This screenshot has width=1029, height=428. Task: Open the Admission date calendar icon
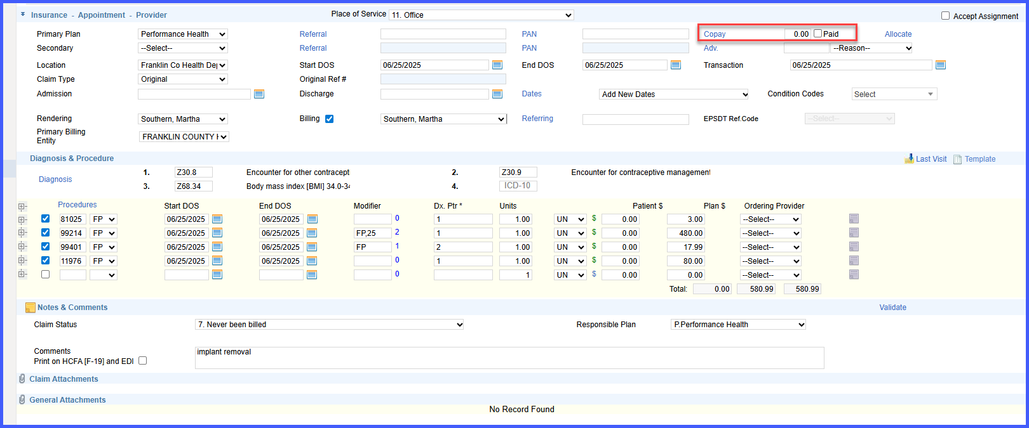pyautogui.click(x=259, y=94)
